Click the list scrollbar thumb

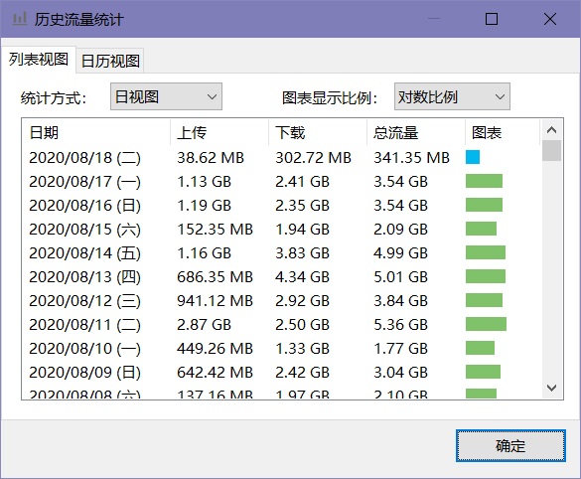coord(551,150)
